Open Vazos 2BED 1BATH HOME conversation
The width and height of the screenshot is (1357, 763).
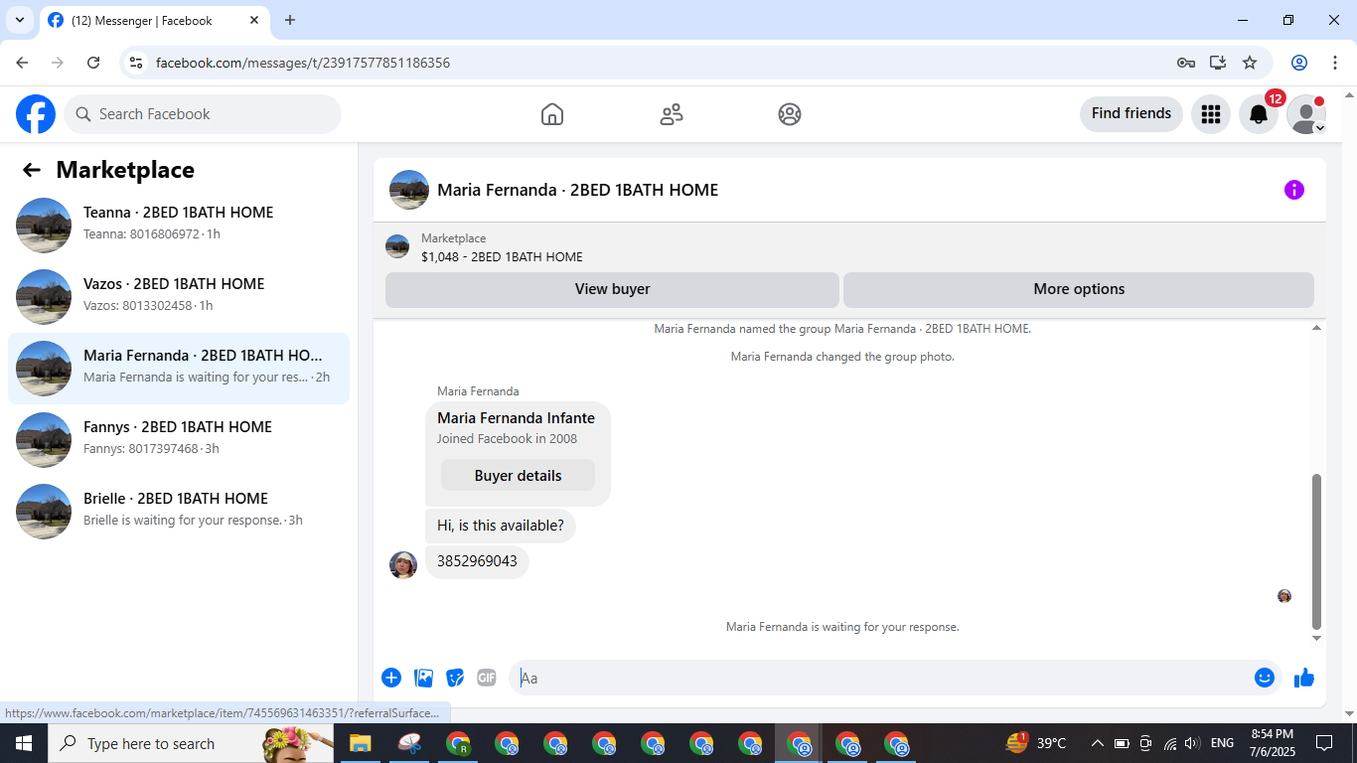point(179,296)
